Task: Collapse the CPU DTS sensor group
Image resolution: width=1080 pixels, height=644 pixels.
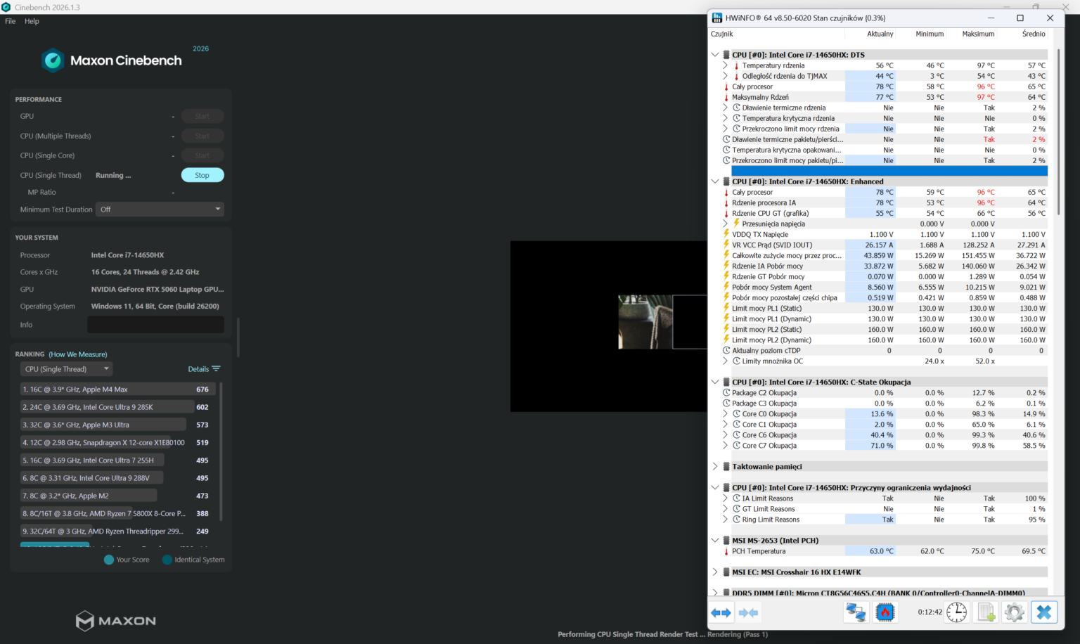Action: coord(715,55)
